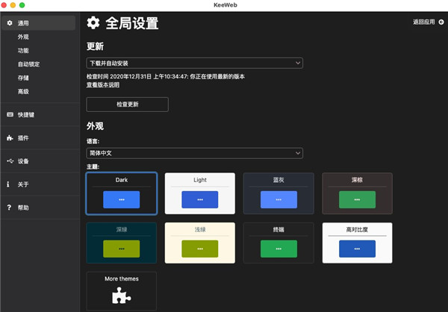Click the question mark icon beside 帮助
Viewport: 448px width, 312px height.
9,208
